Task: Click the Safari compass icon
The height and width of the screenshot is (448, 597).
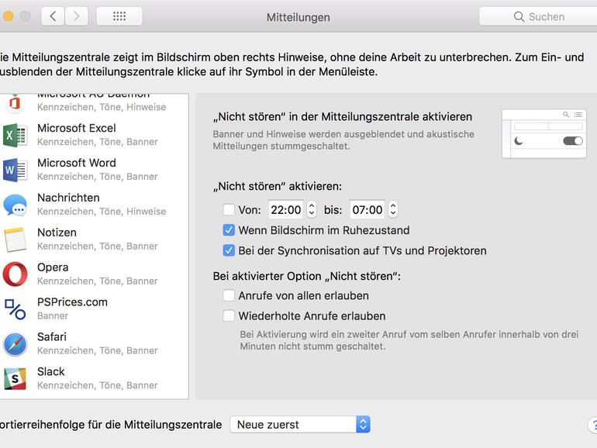Action: pos(15,343)
